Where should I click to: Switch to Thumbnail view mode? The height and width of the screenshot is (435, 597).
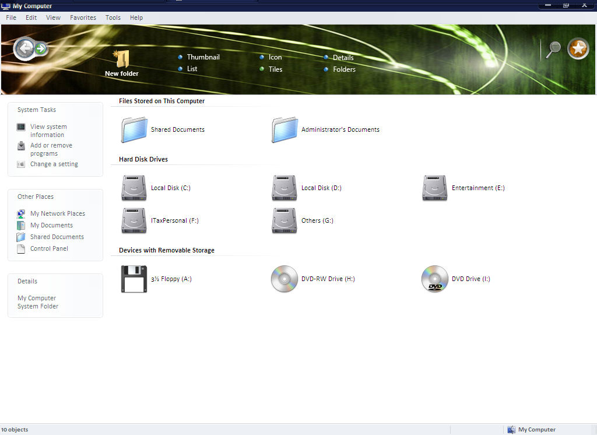pos(203,57)
